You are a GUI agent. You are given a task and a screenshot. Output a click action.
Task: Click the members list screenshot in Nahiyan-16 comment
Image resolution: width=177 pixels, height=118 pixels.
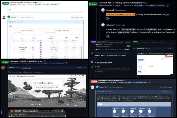coord(134,110)
